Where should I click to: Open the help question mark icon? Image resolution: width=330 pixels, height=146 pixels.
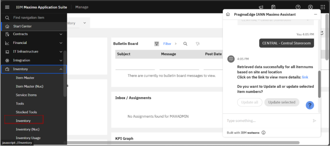(x=298, y=7)
